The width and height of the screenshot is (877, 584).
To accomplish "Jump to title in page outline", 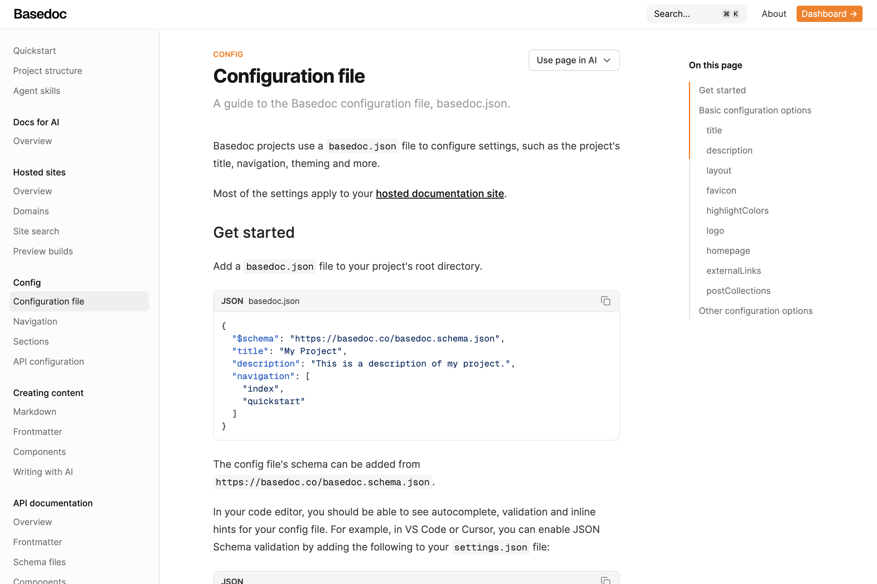I will tap(714, 131).
